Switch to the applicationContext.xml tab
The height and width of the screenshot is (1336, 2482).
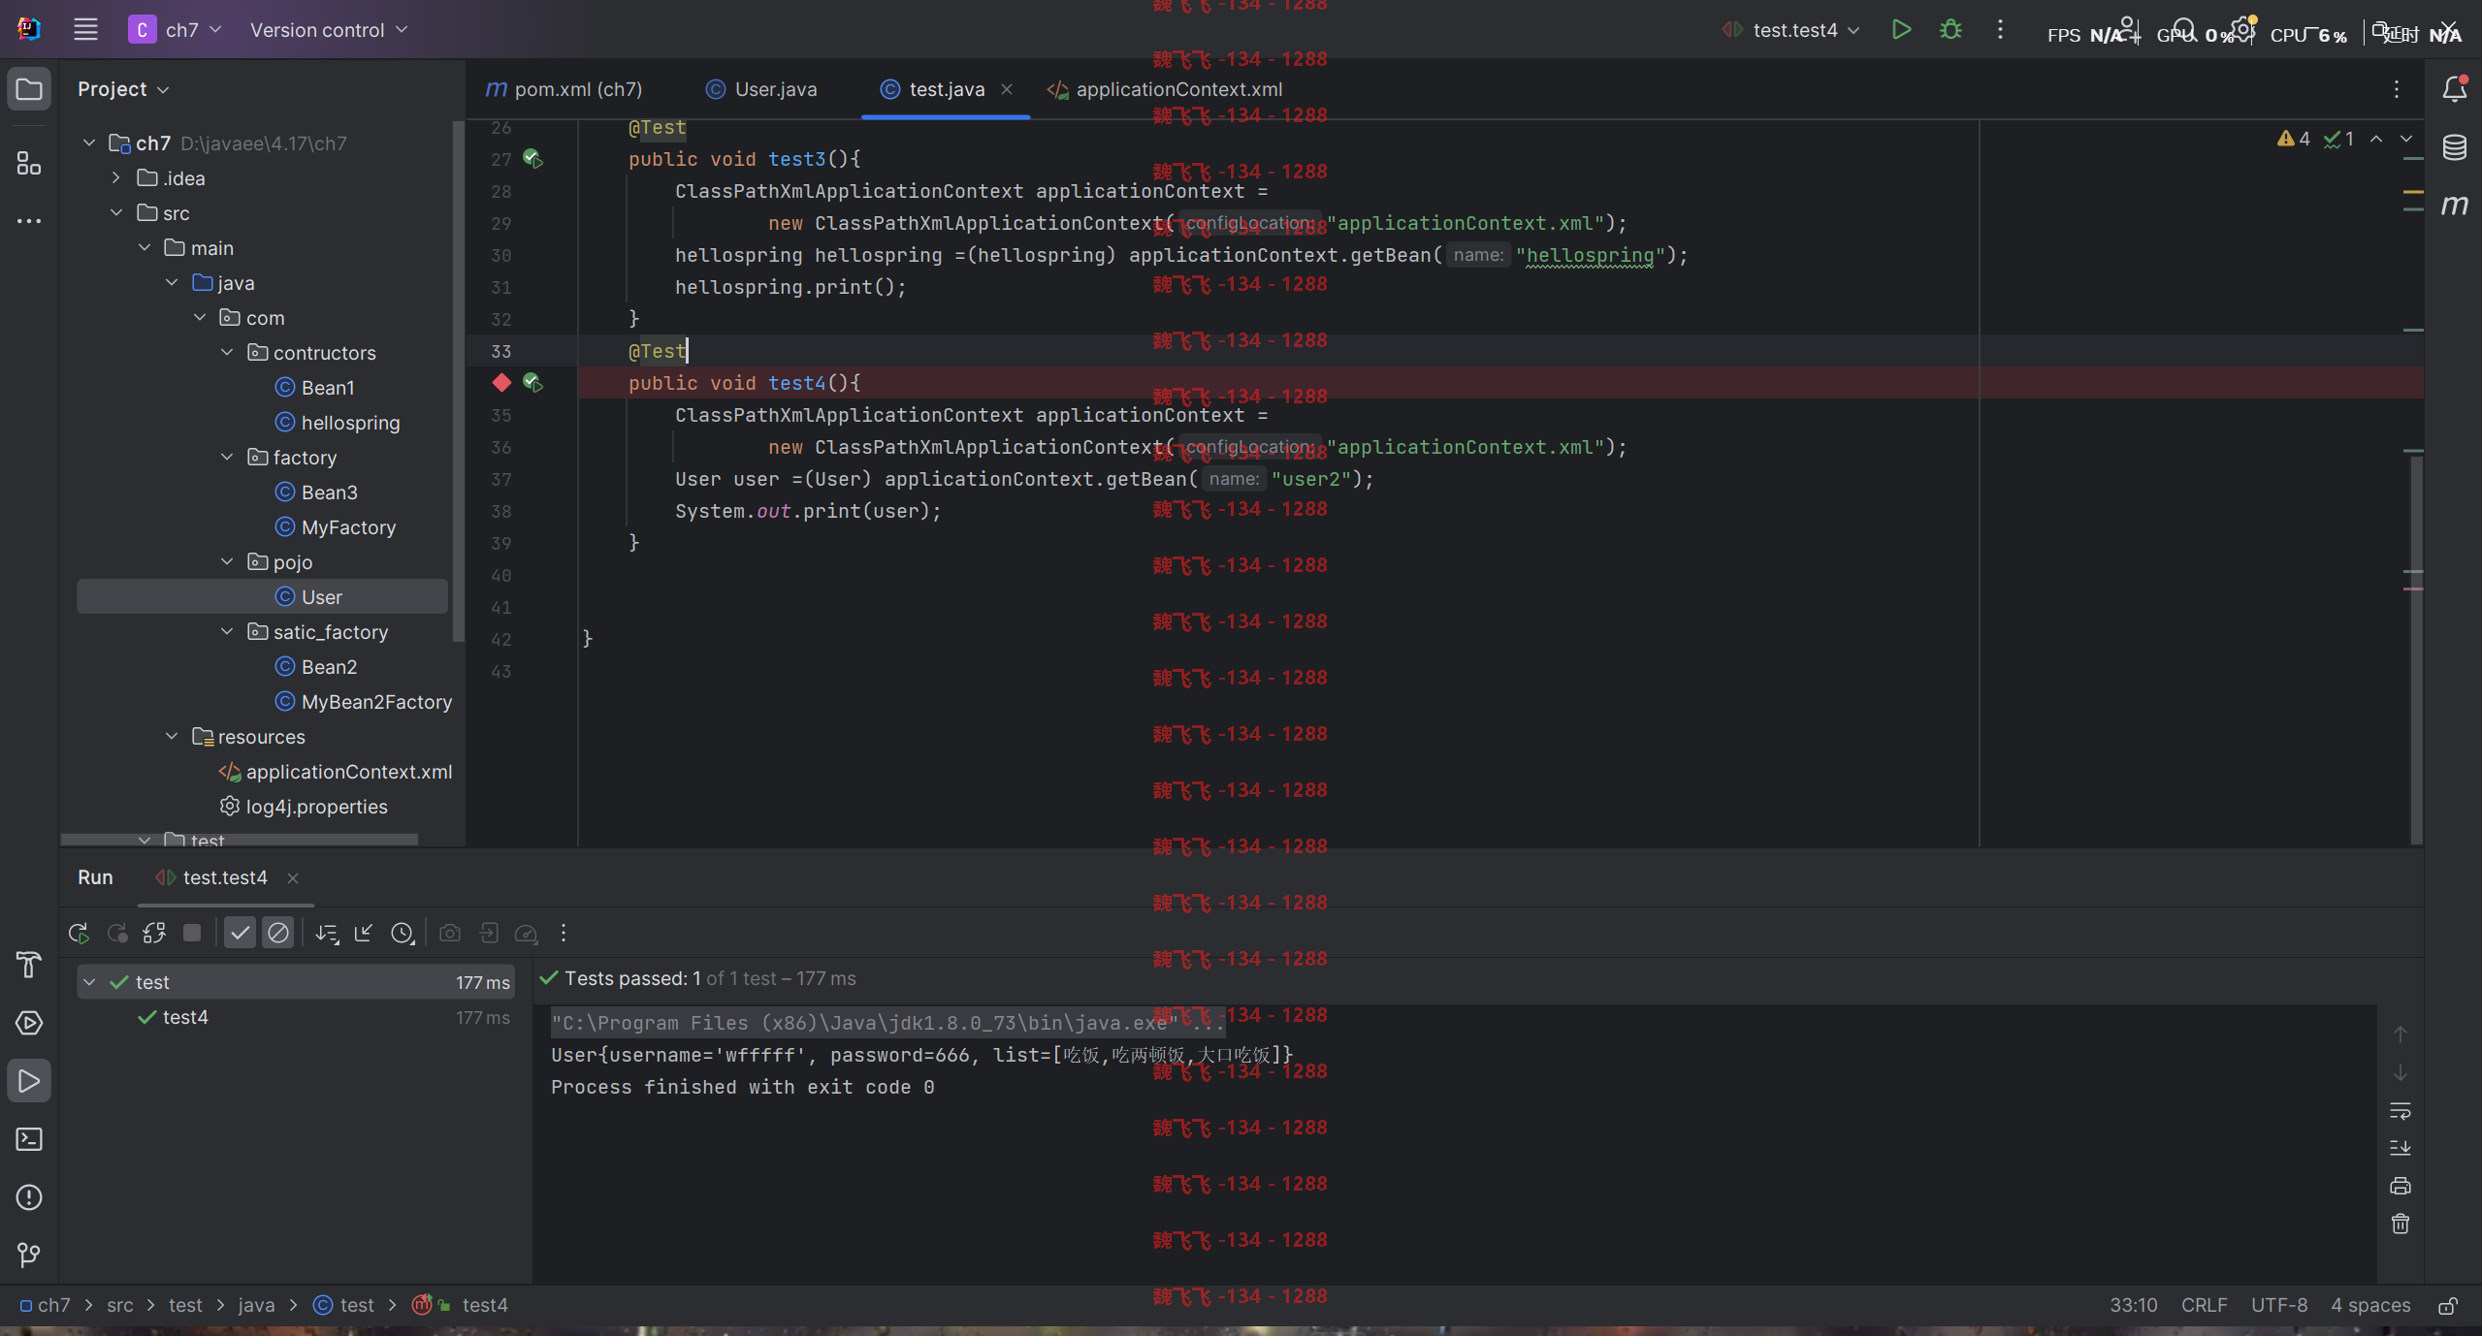pos(1165,89)
